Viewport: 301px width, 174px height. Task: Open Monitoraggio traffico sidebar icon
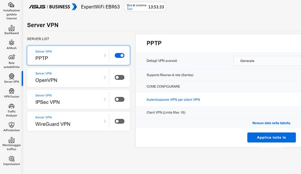pos(11,140)
